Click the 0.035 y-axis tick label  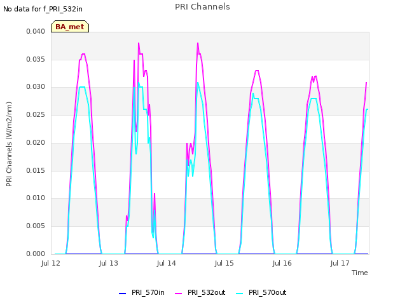[x=36, y=59]
